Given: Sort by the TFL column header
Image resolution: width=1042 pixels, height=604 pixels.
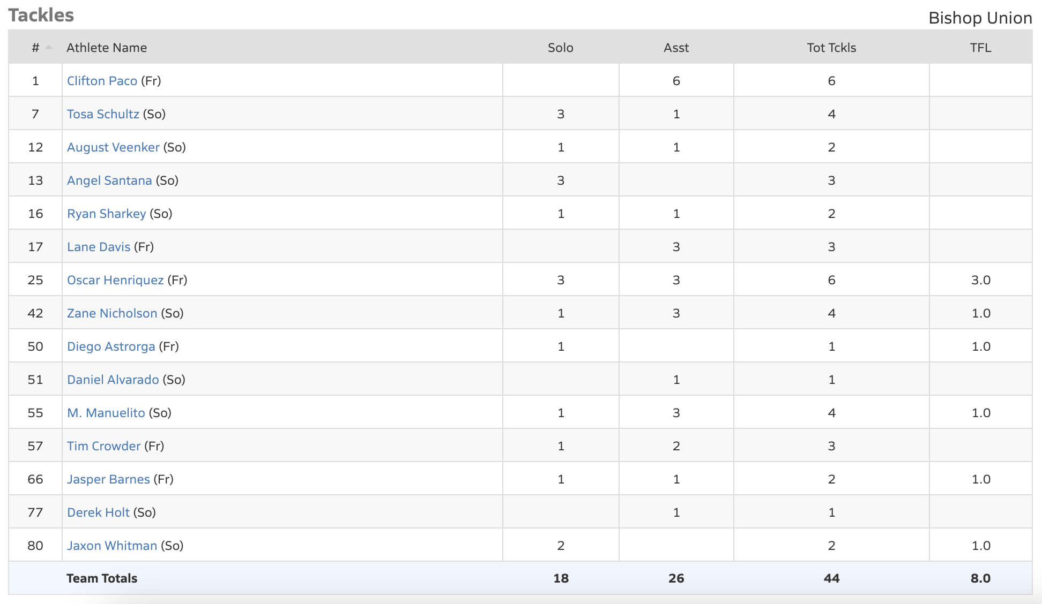Looking at the screenshot, I should click(x=980, y=48).
